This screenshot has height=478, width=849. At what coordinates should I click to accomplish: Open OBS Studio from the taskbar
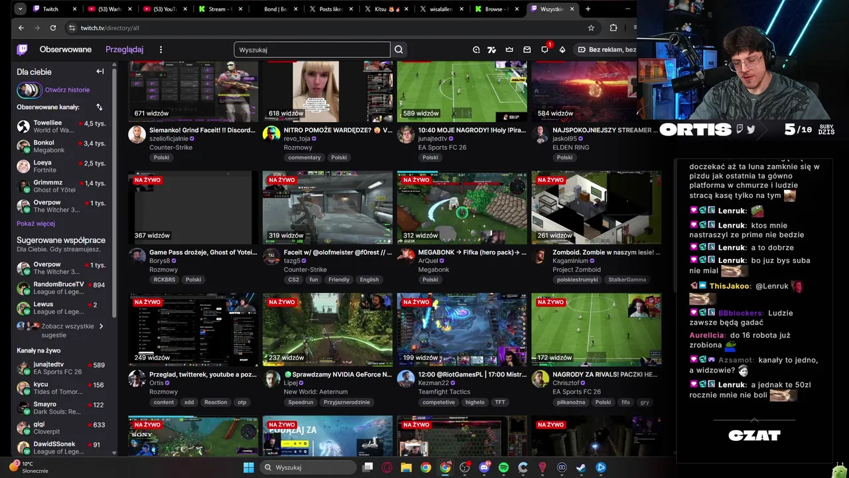tap(465, 467)
